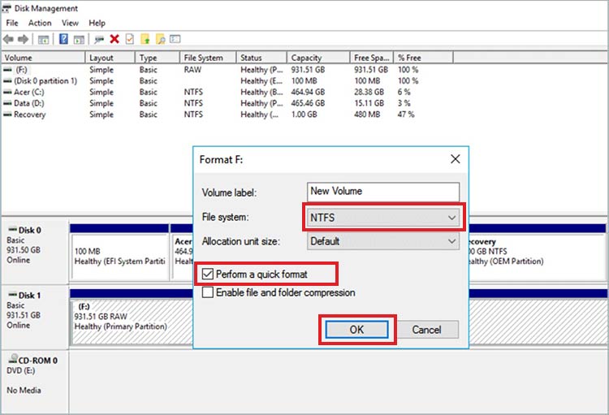Sort by the % Free column header
The image size is (609, 415).
pyautogui.click(x=423, y=58)
